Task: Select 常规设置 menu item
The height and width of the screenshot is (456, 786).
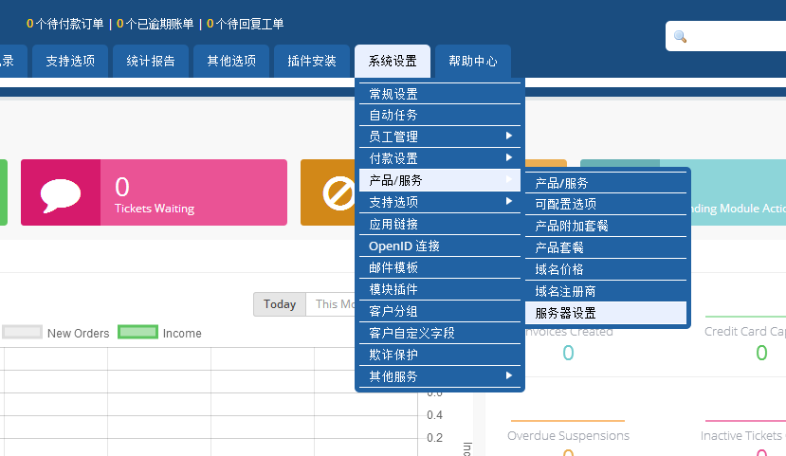Action: (440, 94)
